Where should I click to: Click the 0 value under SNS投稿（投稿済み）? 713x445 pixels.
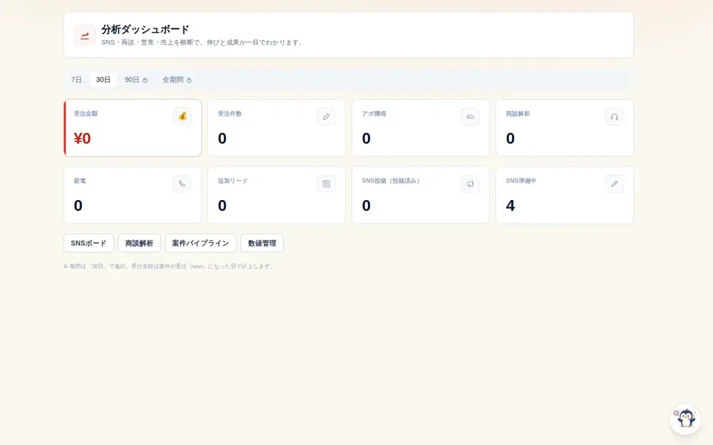[366, 205]
